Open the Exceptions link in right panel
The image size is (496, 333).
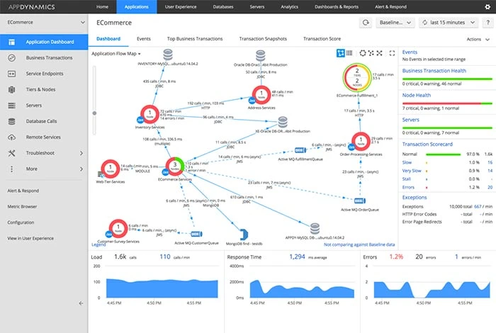415,198
